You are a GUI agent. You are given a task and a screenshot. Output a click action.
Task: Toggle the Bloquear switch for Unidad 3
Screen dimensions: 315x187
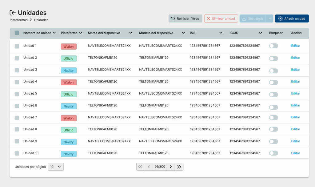tap(273, 71)
